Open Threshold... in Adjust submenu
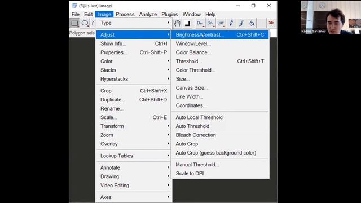Viewport: 361px width, 203px height. [220, 61]
